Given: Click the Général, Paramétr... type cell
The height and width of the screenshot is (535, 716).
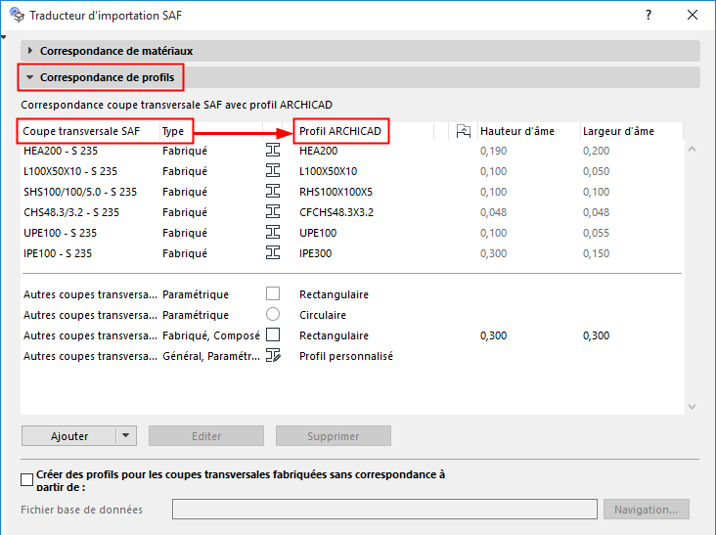Looking at the screenshot, I should [x=211, y=356].
